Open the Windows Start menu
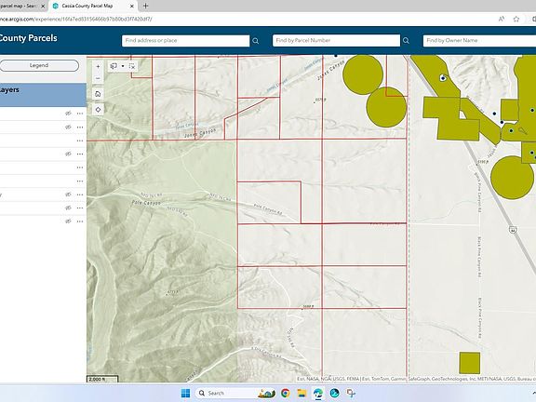Screen dimensions: 536x402 click(185, 393)
